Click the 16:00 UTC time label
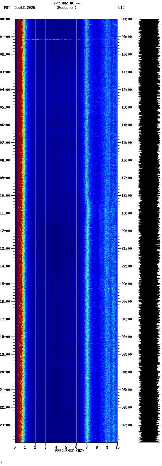 pos(126,160)
